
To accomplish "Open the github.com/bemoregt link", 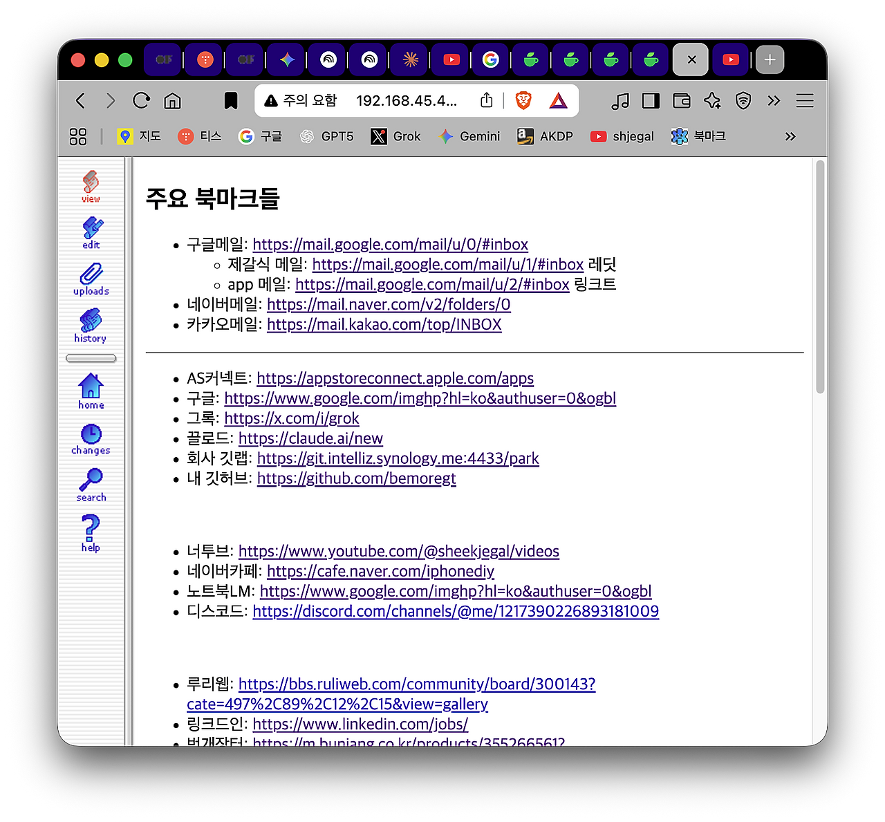I will click(x=357, y=479).
